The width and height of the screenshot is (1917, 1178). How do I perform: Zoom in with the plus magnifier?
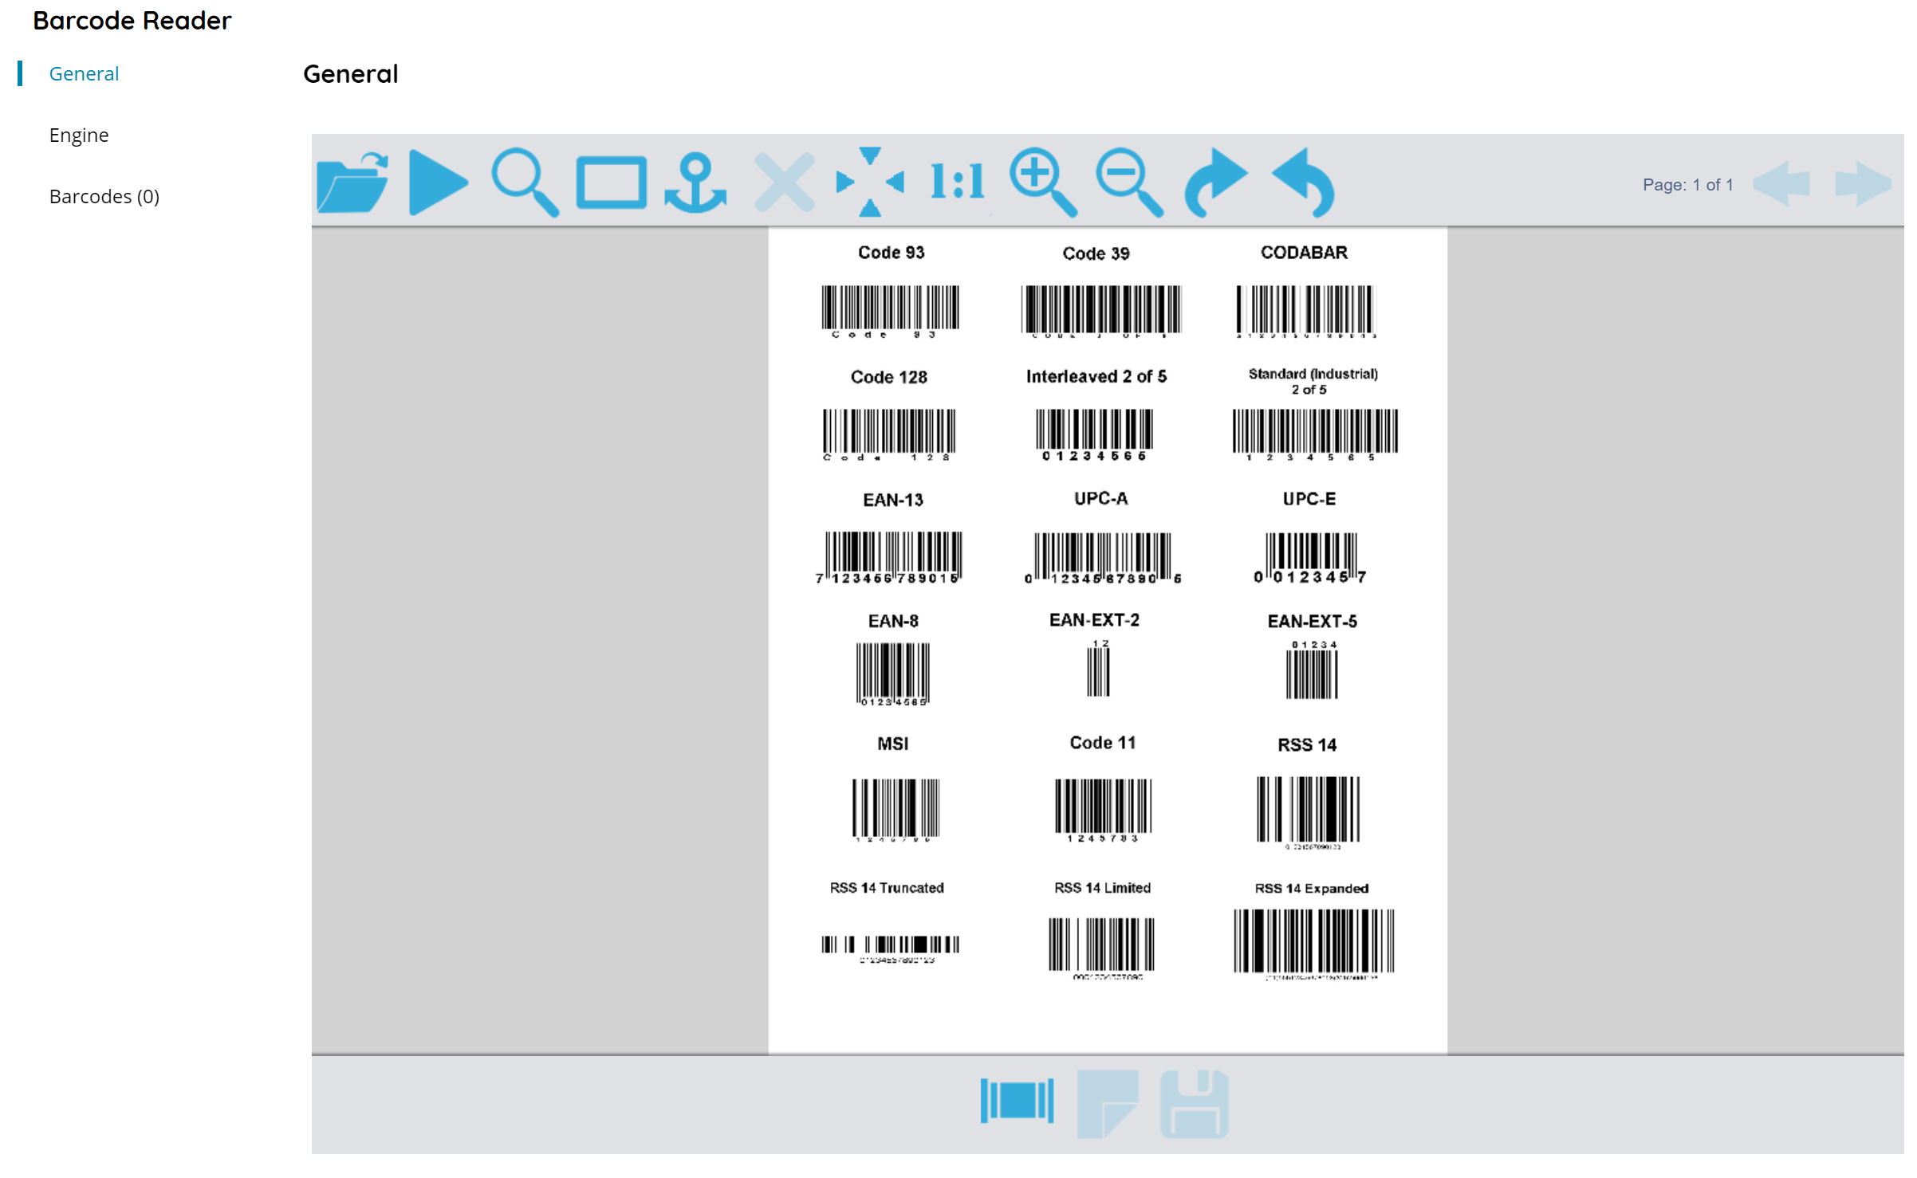1043,183
